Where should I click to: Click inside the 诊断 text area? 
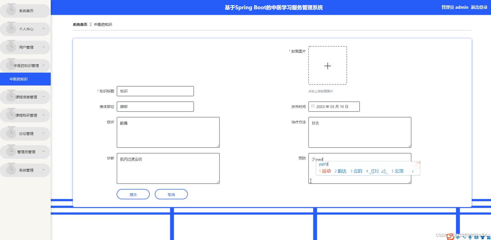[x=168, y=168]
